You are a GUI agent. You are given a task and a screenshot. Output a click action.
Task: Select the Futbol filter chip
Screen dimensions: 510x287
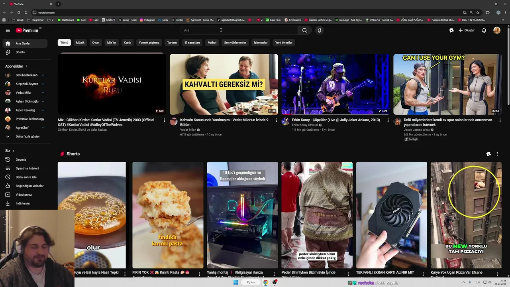click(212, 43)
